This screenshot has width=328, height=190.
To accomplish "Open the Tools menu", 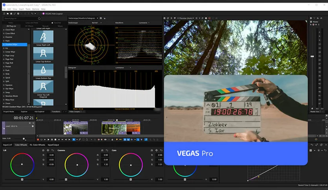I will 28,9.
